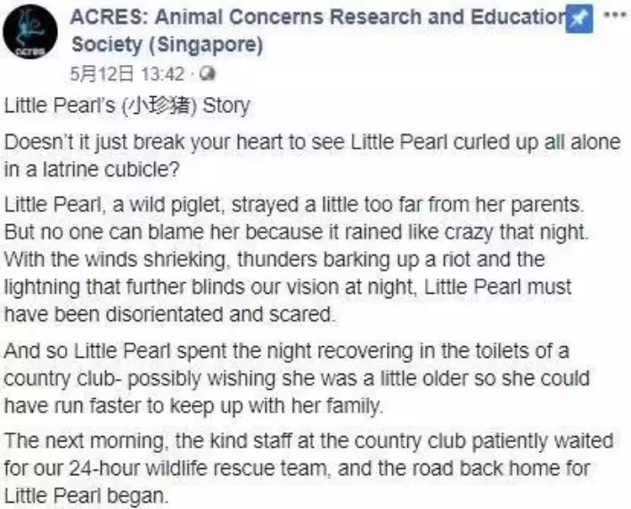This screenshot has height=509, width=631.
Task: Select the Chinese characters 小珍猪 in the title
Action: coord(160,106)
